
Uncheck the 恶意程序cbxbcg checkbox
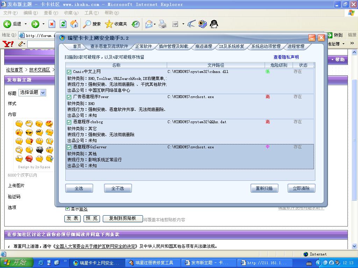point(69,122)
